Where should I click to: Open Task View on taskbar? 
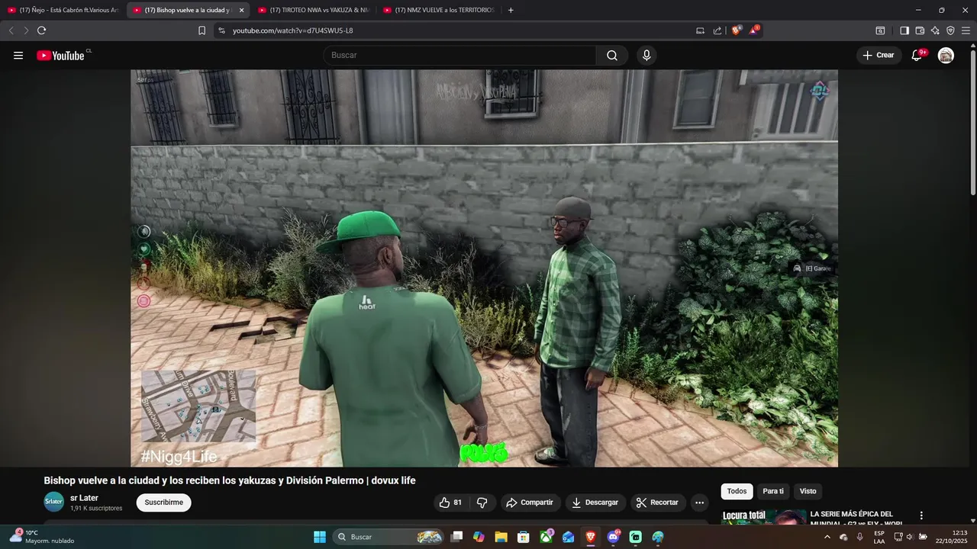tap(456, 537)
